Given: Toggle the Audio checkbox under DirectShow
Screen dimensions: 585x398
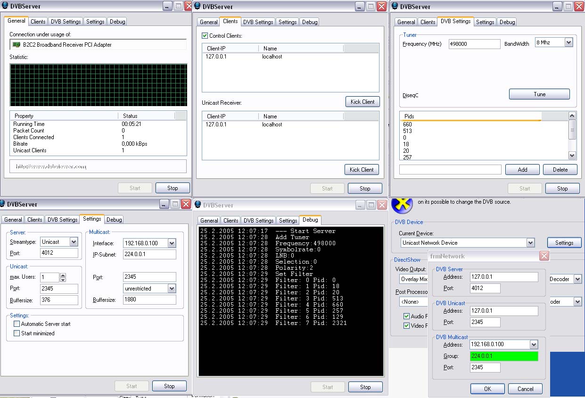Looking at the screenshot, I should point(407,316).
